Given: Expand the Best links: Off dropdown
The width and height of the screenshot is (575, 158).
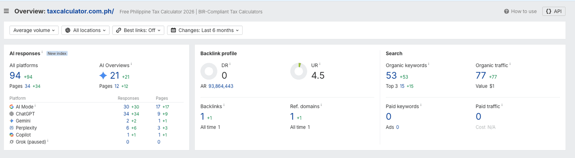Looking at the screenshot, I should click(138, 31).
